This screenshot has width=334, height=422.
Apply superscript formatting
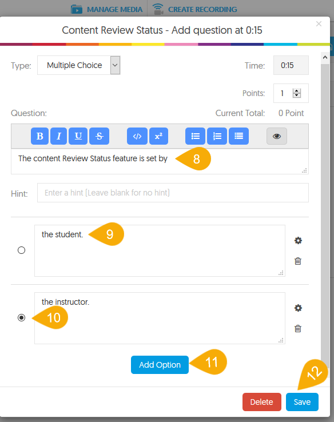click(x=158, y=136)
